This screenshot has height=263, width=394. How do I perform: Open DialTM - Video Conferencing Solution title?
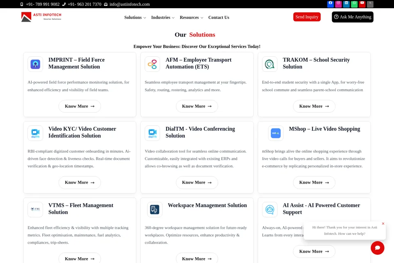200,132
